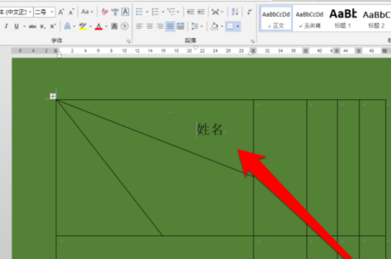Align the paragraph to the left
Screen dimensions: 391x259
[139, 27]
